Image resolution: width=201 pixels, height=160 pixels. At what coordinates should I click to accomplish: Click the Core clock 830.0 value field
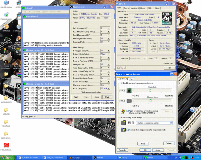coord(123,91)
